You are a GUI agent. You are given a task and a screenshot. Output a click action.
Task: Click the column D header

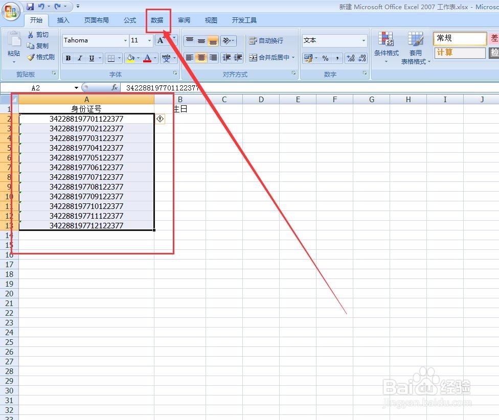click(x=261, y=100)
